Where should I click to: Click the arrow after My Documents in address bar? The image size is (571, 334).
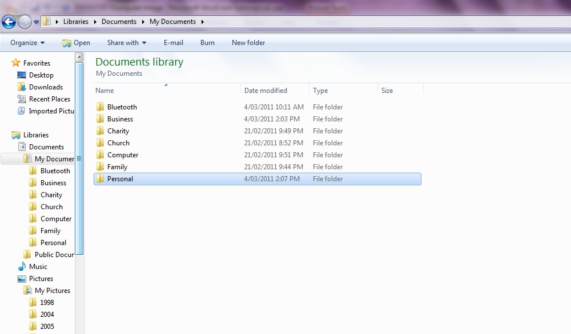click(202, 22)
